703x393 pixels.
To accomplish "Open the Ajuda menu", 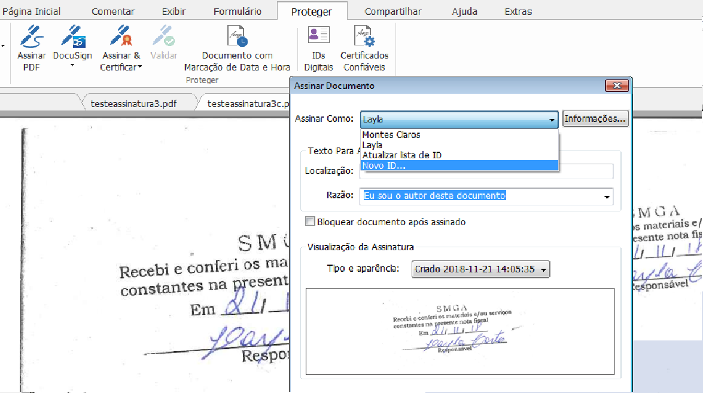I will click(x=464, y=11).
